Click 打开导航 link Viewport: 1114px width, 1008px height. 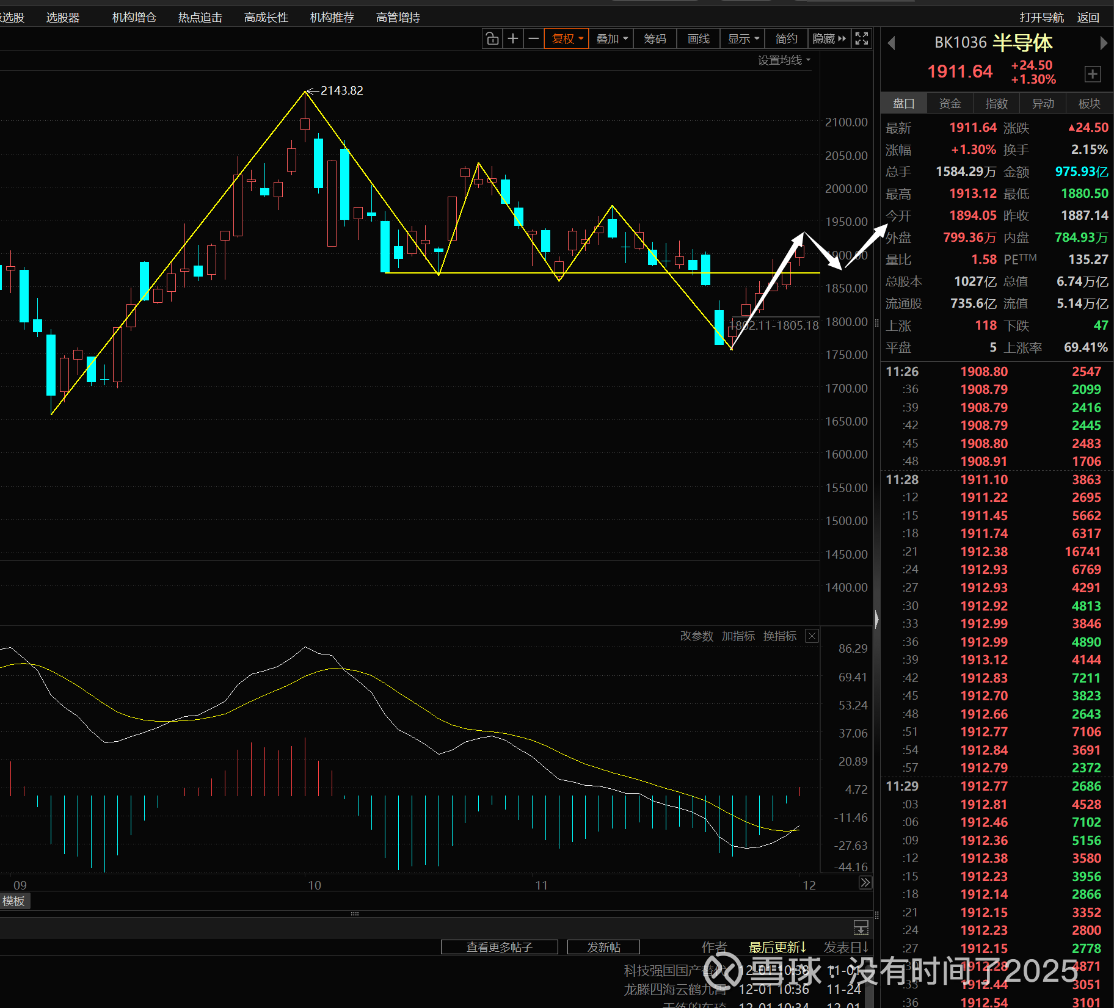pos(1042,18)
